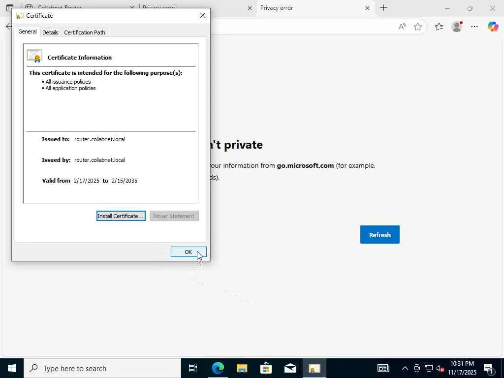Close the middle Privacy error tab
This screenshot has width=504, height=378.
click(x=250, y=8)
